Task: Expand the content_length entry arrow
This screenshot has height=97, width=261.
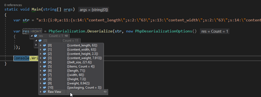Action: tap(41, 45)
